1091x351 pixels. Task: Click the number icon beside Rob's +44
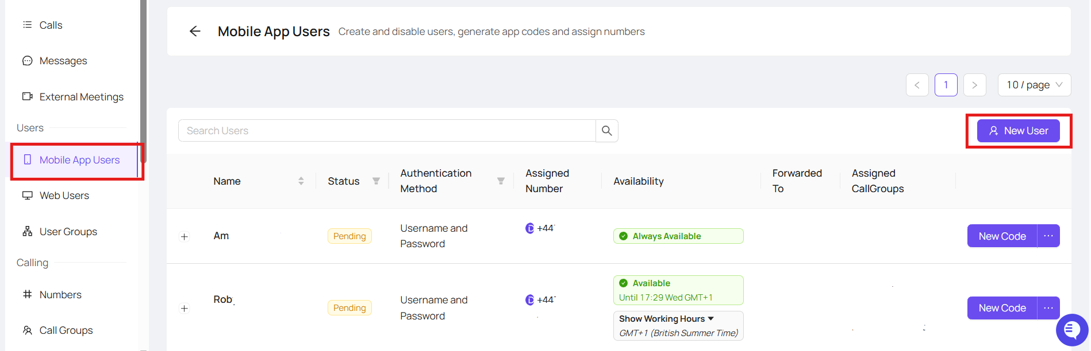tap(530, 300)
